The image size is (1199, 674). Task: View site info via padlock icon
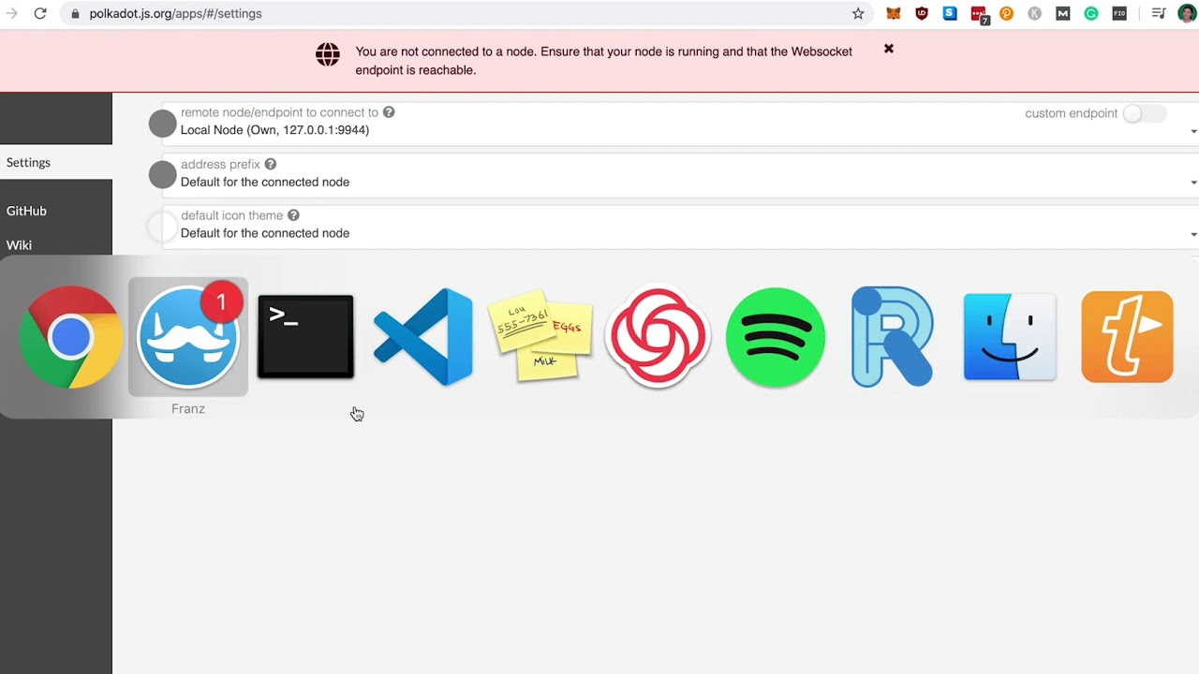coord(75,14)
